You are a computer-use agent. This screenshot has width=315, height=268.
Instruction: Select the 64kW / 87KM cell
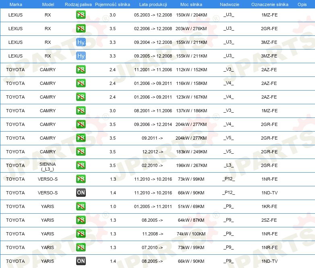pyautogui.click(x=191, y=220)
